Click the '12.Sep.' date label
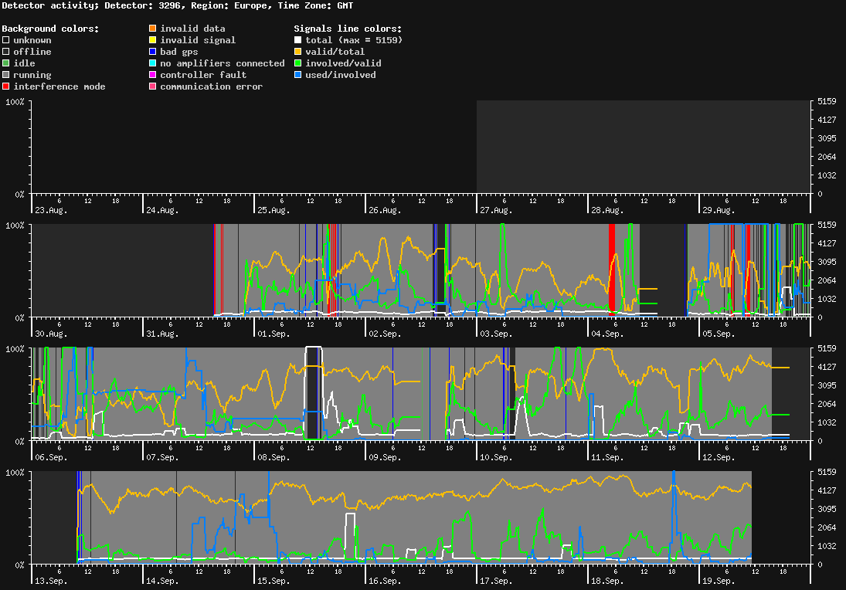Image resolution: width=846 pixels, height=590 pixels. (x=719, y=457)
